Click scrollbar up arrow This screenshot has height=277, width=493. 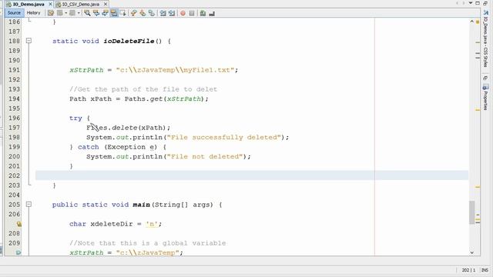[x=472, y=22]
